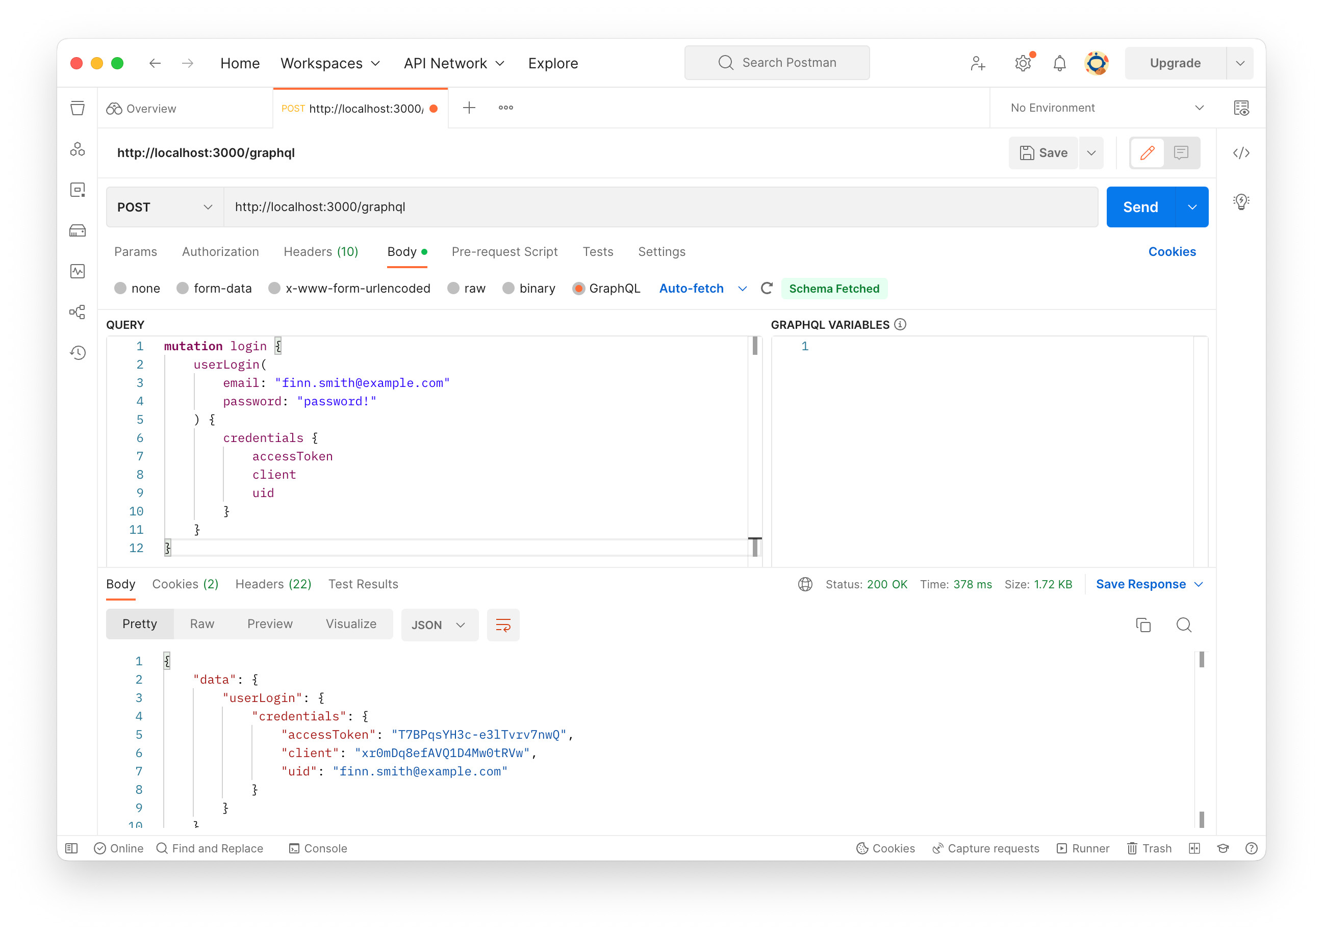Open the Mock Servers sidebar icon
Viewport: 1323px width, 936px height.
click(77, 230)
